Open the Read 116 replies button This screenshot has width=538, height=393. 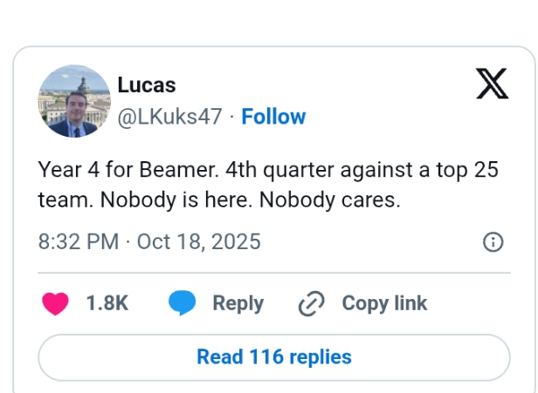pos(273,357)
